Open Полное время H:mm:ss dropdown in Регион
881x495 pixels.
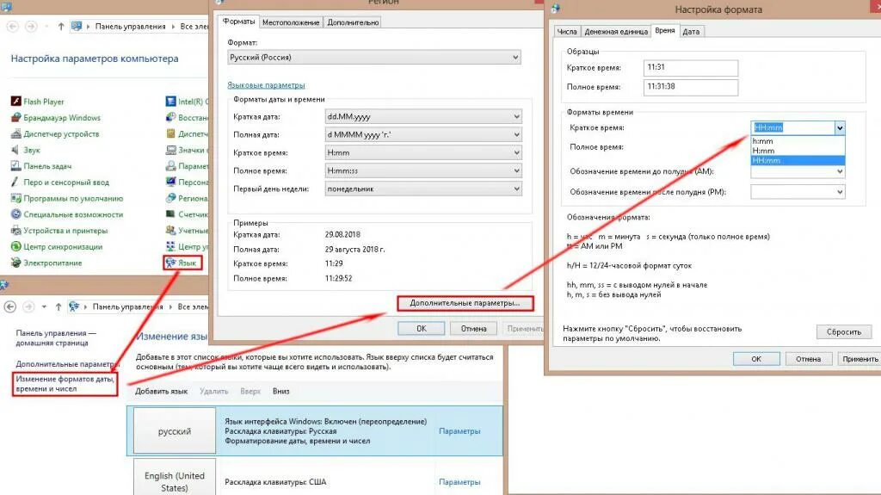[x=423, y=170]
